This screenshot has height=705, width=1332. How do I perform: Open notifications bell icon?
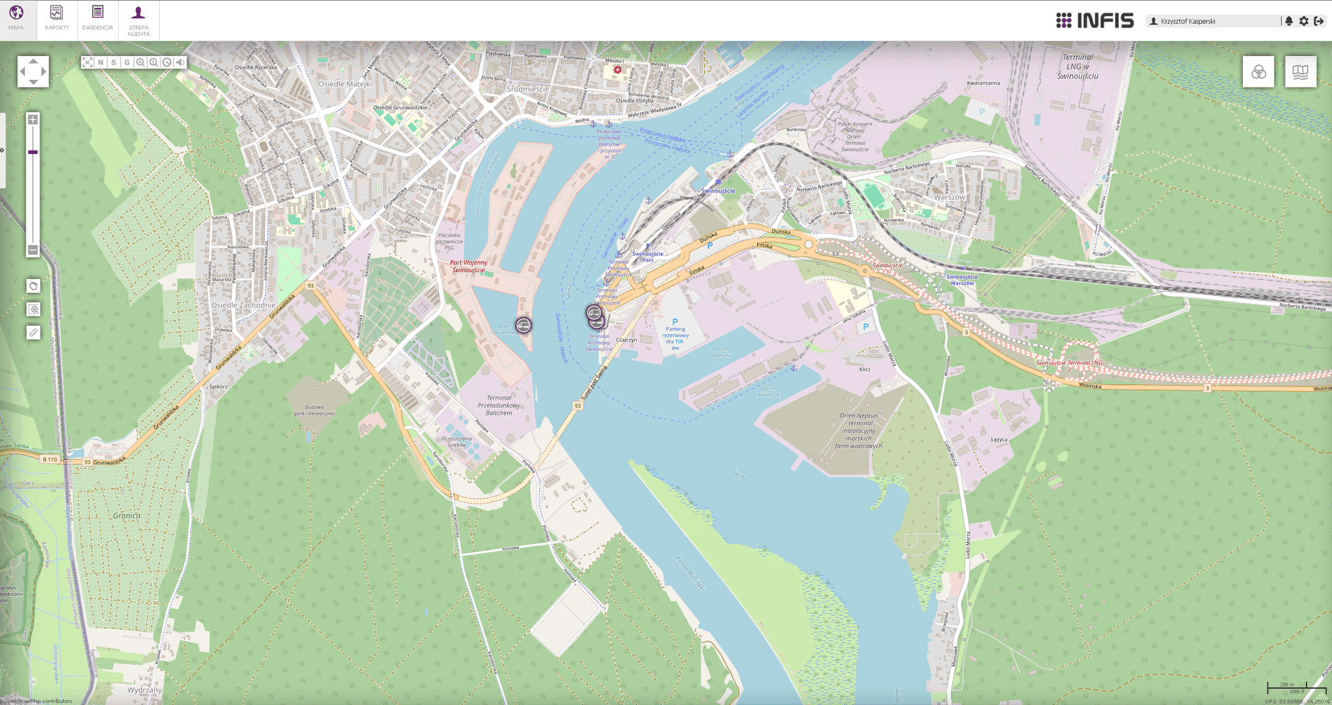(1289, 21)
